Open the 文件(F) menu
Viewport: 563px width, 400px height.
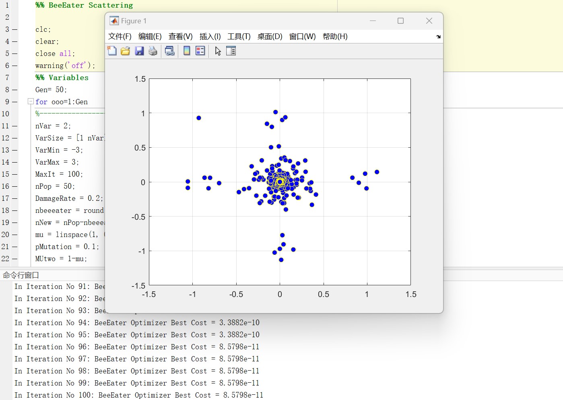tap(120, 37)
